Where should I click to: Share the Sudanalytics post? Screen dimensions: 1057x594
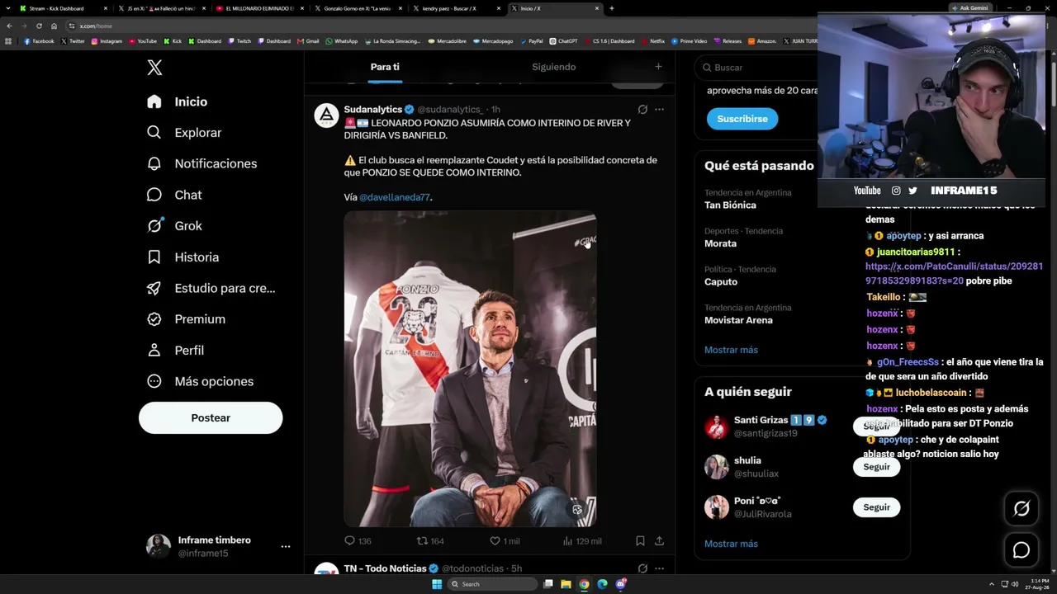(x=659, y=541)
